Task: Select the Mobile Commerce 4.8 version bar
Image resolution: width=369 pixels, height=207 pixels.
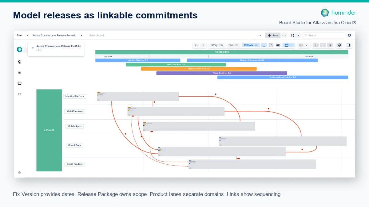Action: click(199, 69)
